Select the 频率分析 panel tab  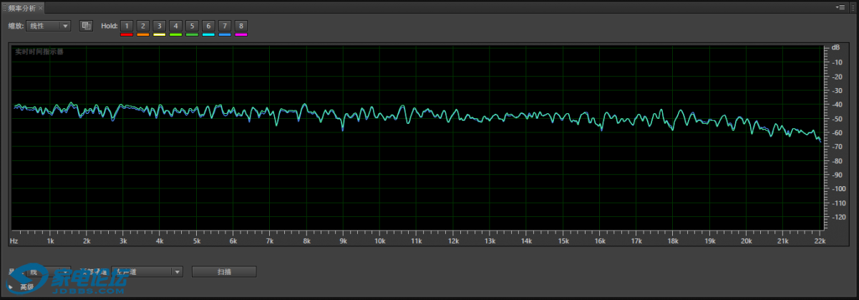pos(22,7)
